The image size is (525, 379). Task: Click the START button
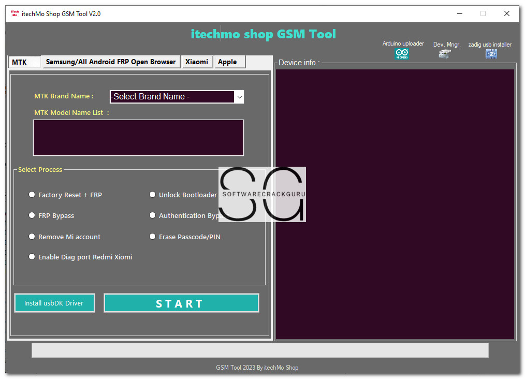[181, 303]
